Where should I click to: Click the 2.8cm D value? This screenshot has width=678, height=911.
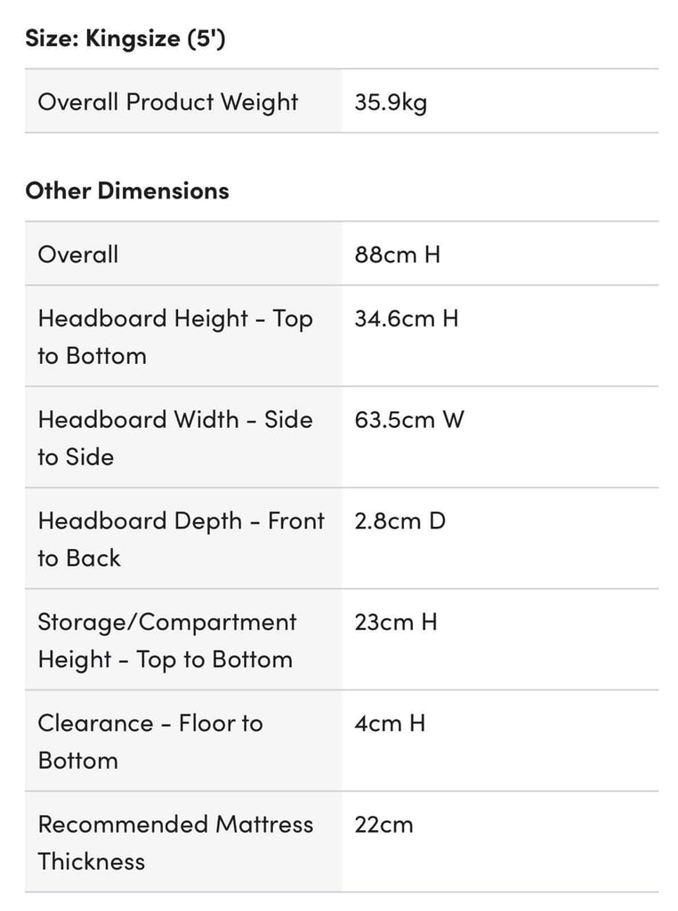(400, 520)
